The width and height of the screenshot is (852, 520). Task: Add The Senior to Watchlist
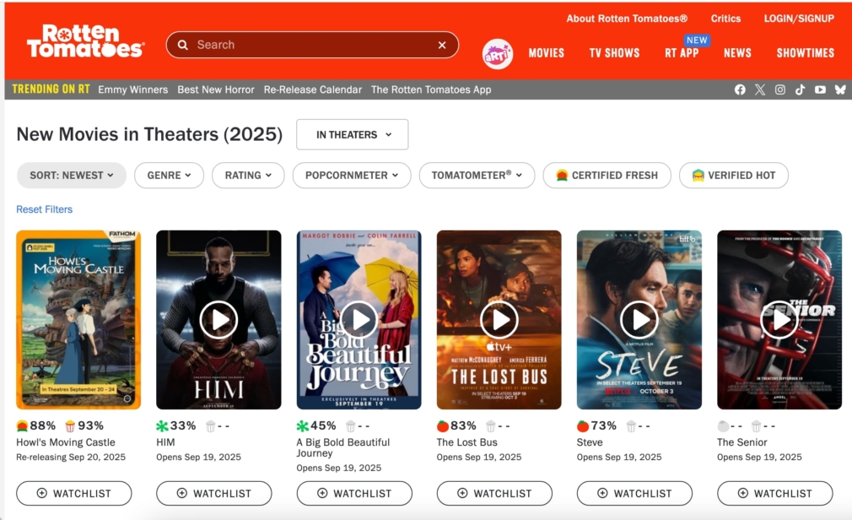(x=775, y=493)
